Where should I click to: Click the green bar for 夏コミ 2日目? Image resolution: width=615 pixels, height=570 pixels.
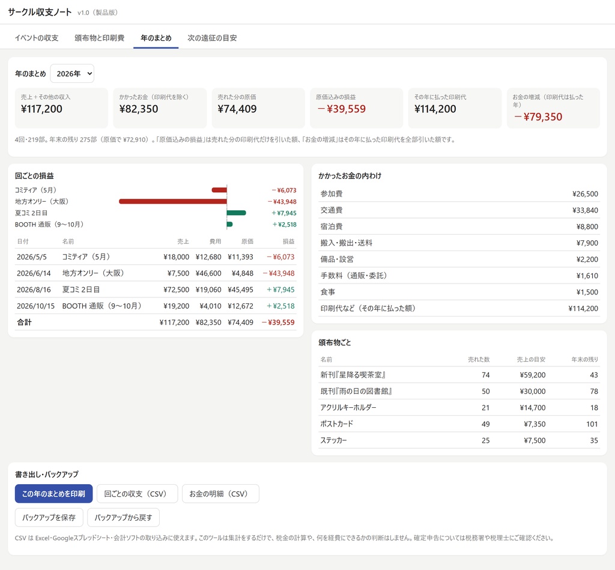tap(237, 213)
